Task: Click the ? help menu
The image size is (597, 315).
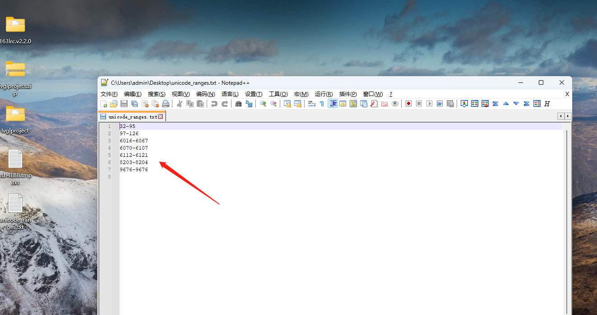Action: 391,94
